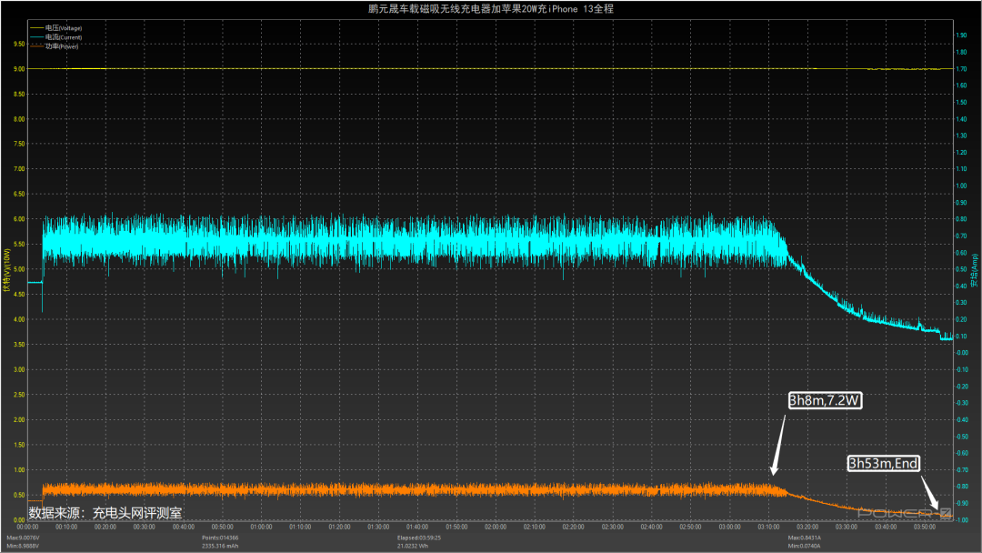This screenshot has height=553, width=982.
Task: Click the Max:0.8431A status value
Action: (x=804, y=538)
